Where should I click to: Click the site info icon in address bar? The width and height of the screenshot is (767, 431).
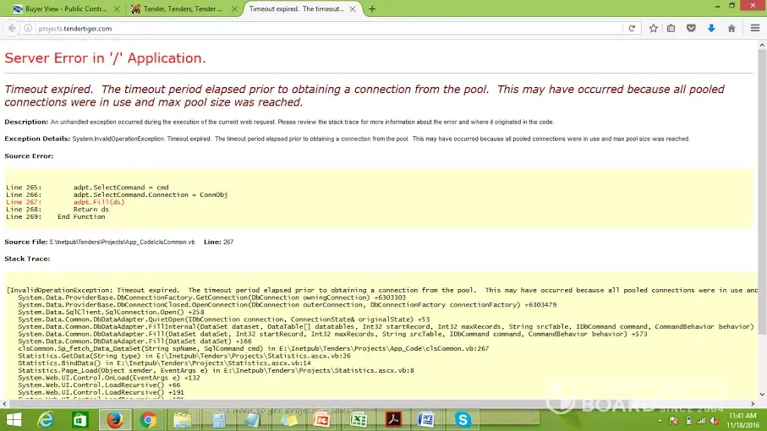(29, 28)
